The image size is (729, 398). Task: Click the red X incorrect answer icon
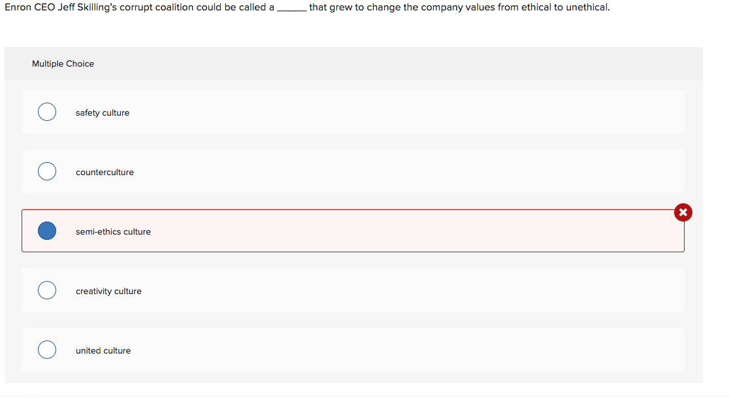tap(682, 212)
